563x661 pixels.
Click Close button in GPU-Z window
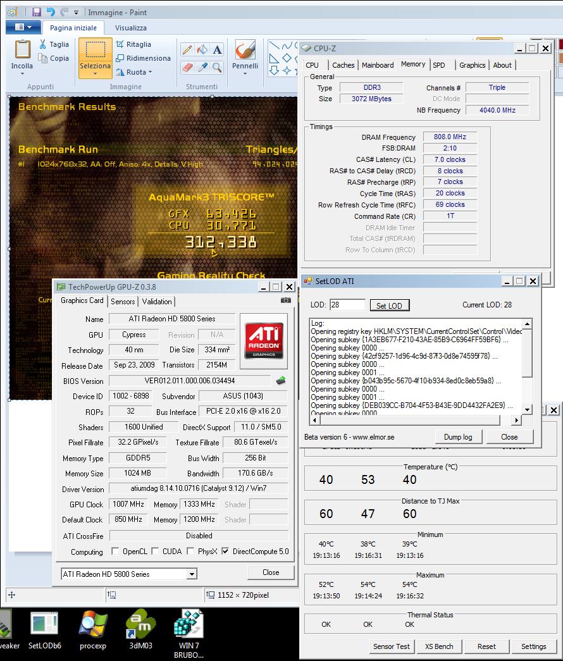point(271,572)
